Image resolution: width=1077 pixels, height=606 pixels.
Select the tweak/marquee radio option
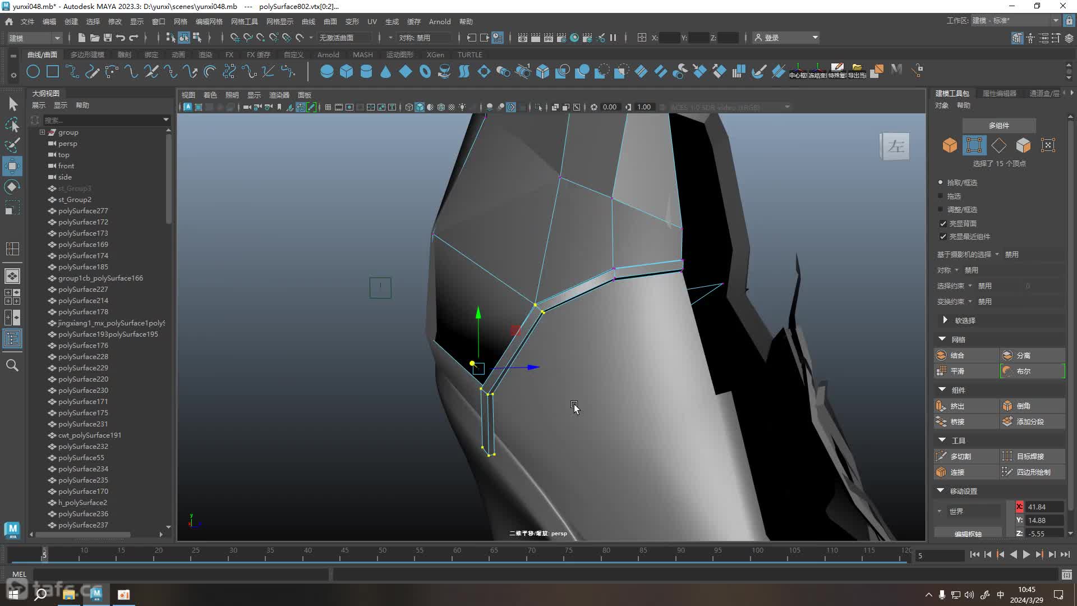tap(941, 209)
